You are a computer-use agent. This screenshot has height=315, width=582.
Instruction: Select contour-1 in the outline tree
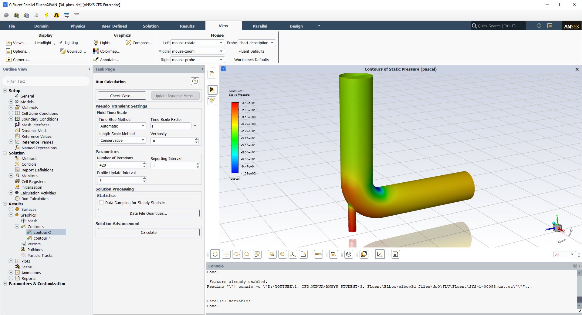pos(42,238)
